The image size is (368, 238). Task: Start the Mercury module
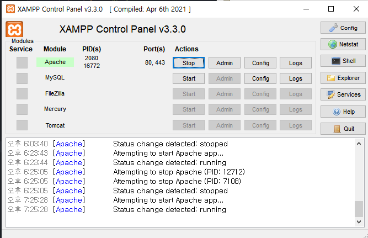pos(189,109)
